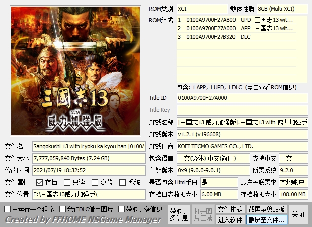
Task: Enable 允许DLC借用图片 option
Action: click(63, 209)
